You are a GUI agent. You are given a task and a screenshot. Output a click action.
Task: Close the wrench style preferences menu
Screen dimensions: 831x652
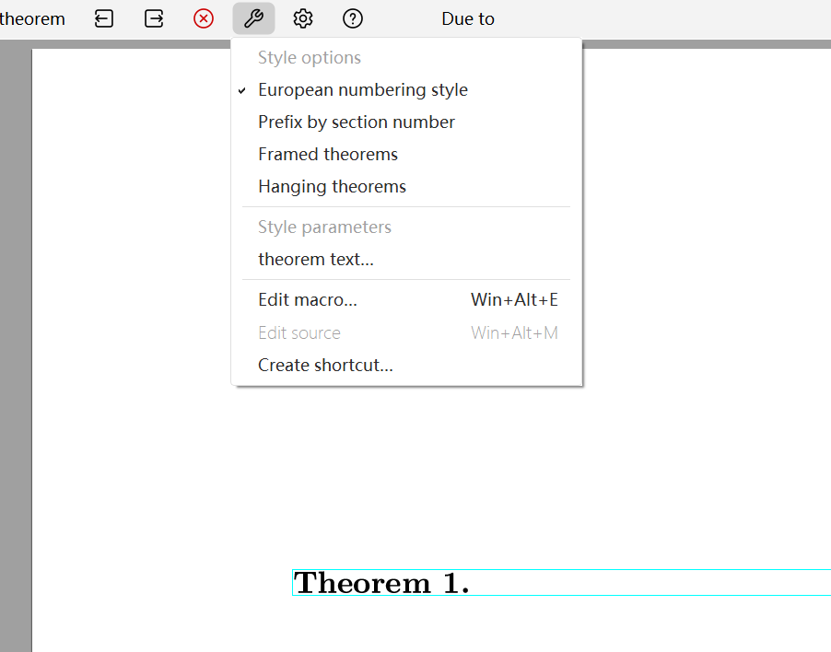[253, 18]
